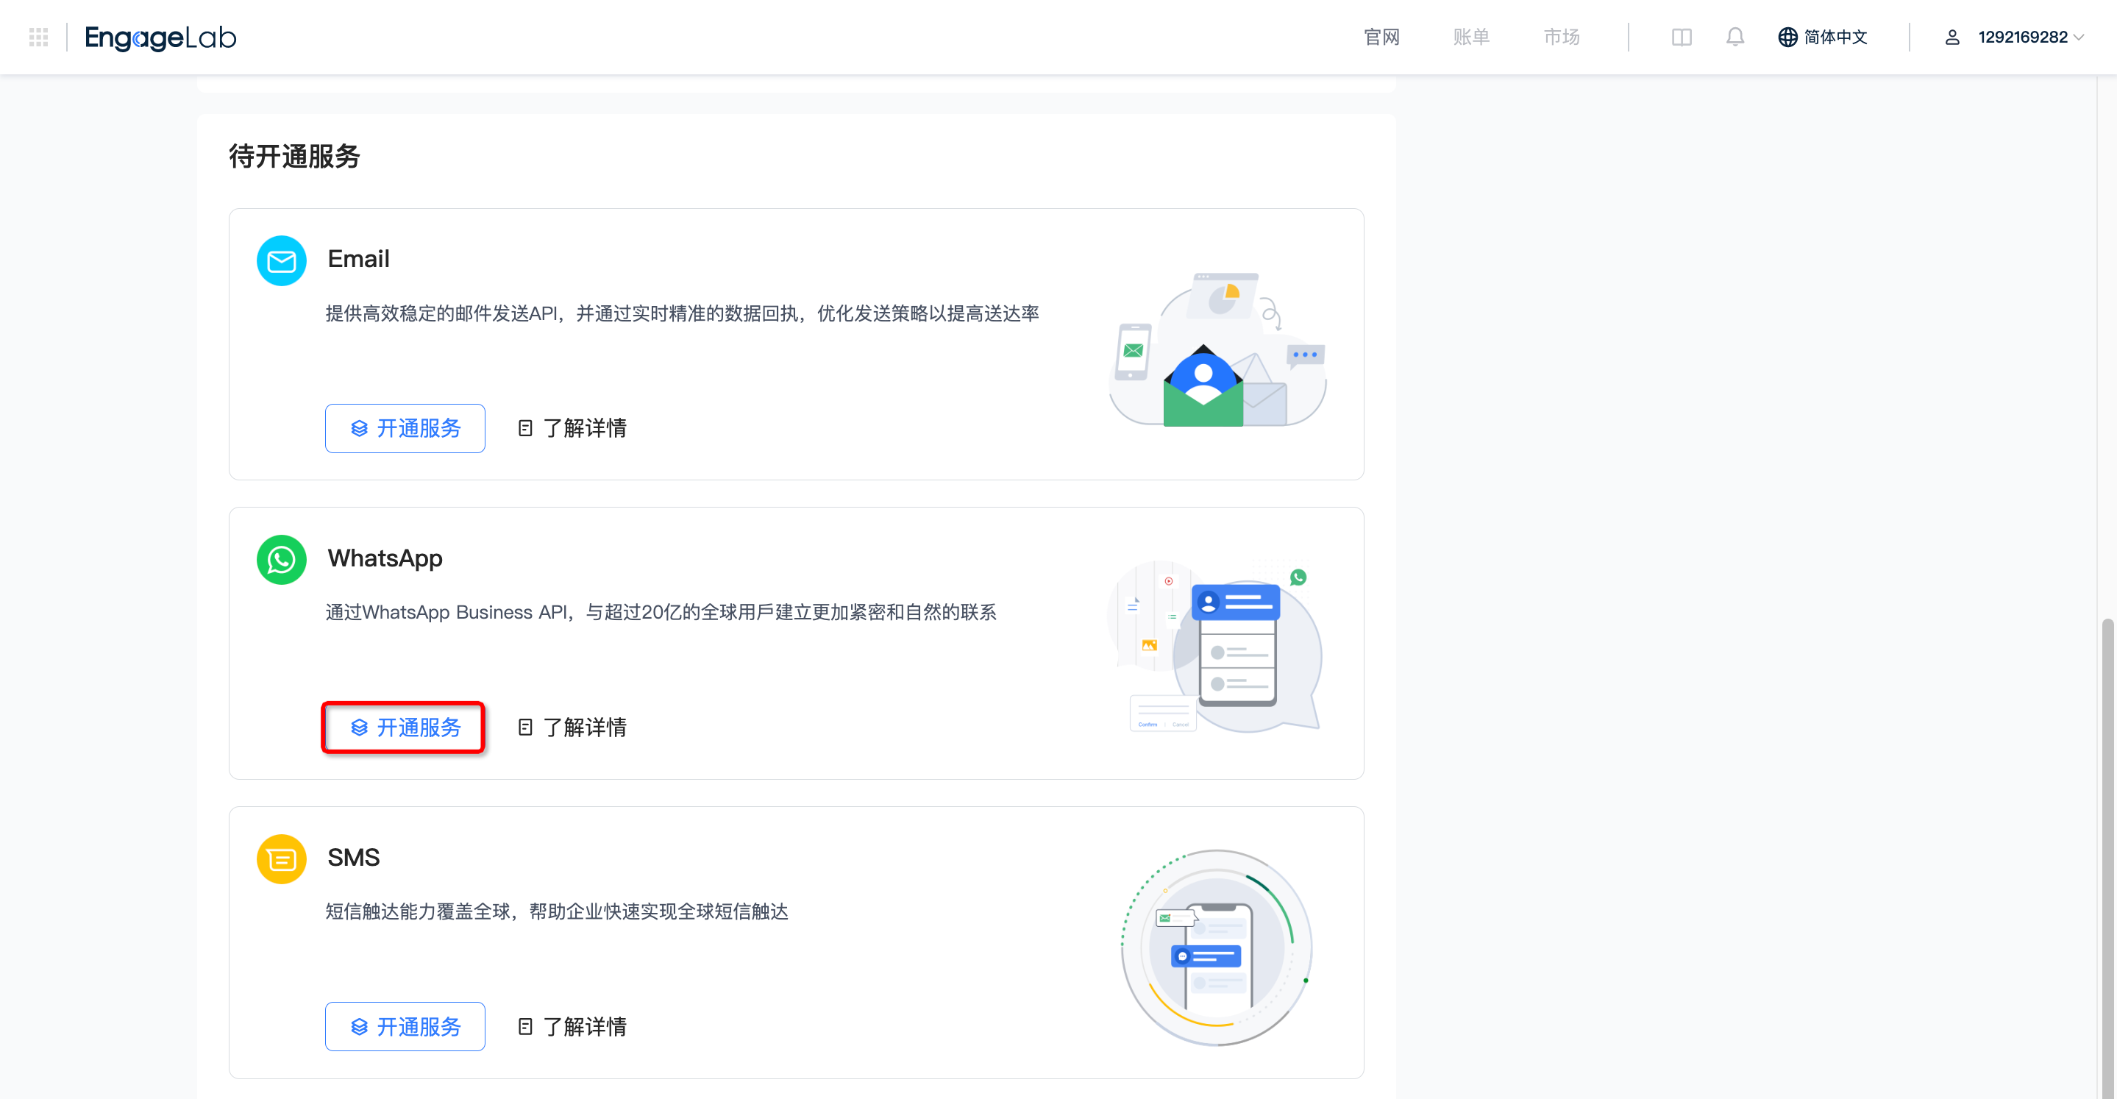Expand the 简体中文 language selector
2117x1099 pixels.
coord(1823,37)
